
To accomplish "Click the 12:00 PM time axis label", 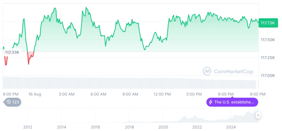I will click(162, 94).
